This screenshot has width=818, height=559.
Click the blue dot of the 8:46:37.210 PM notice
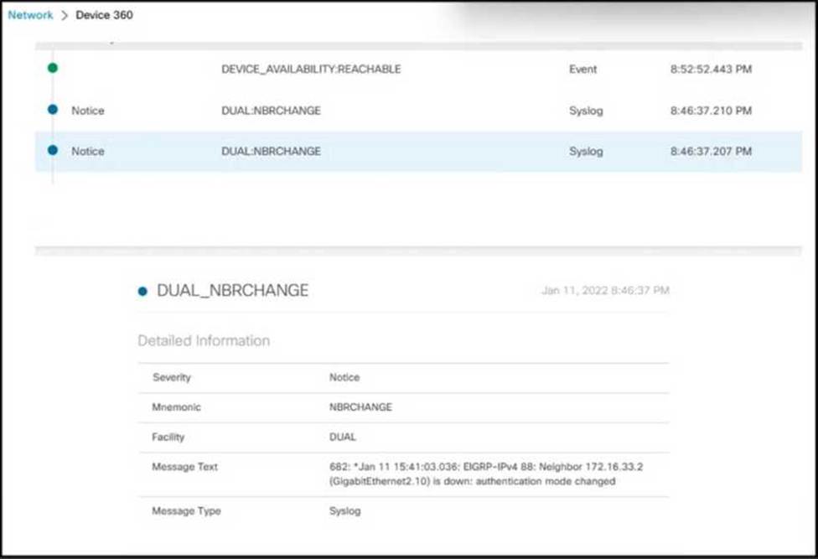point(53,110)
